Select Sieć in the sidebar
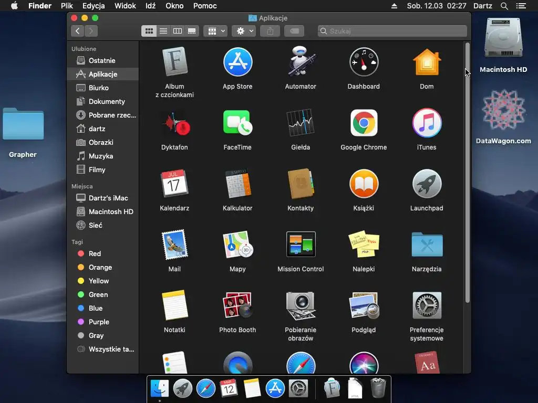The width and height of the screenshot is (538, 403). point(103,226)
